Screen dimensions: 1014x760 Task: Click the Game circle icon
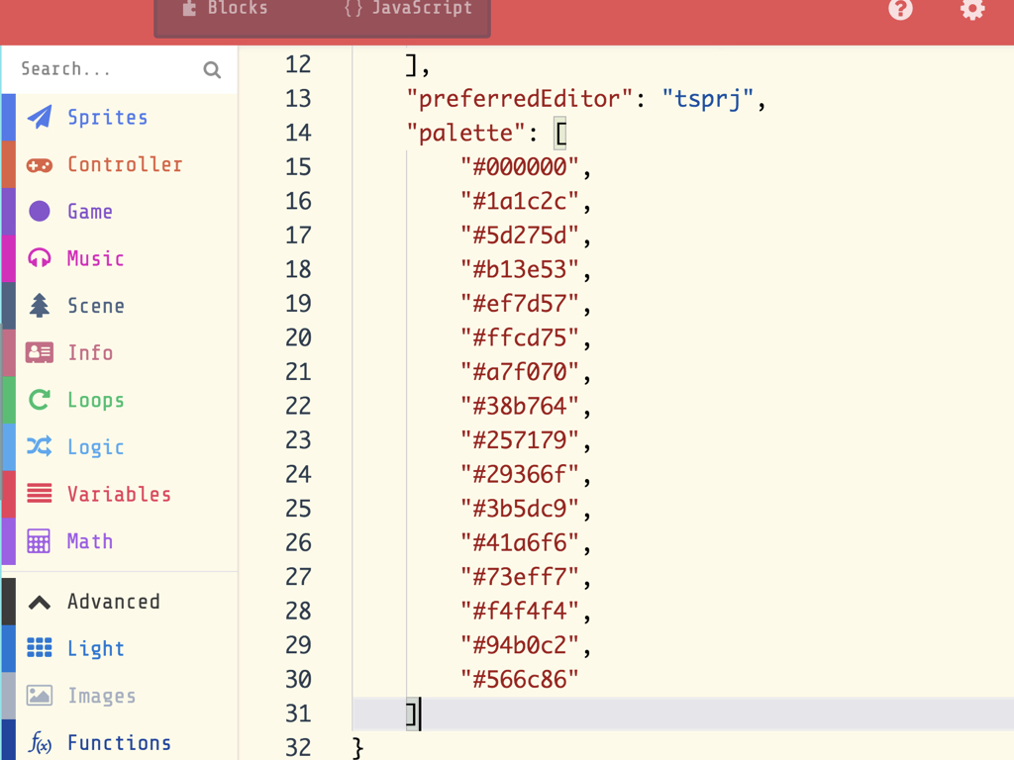[x=40, y=212]
